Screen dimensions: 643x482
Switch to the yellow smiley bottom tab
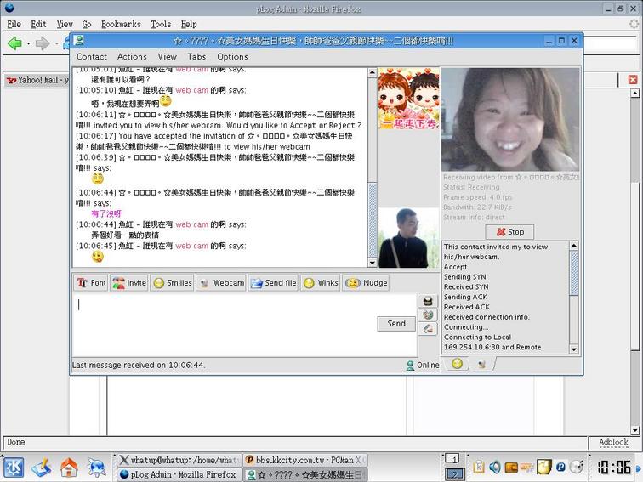tap(458, 364)
